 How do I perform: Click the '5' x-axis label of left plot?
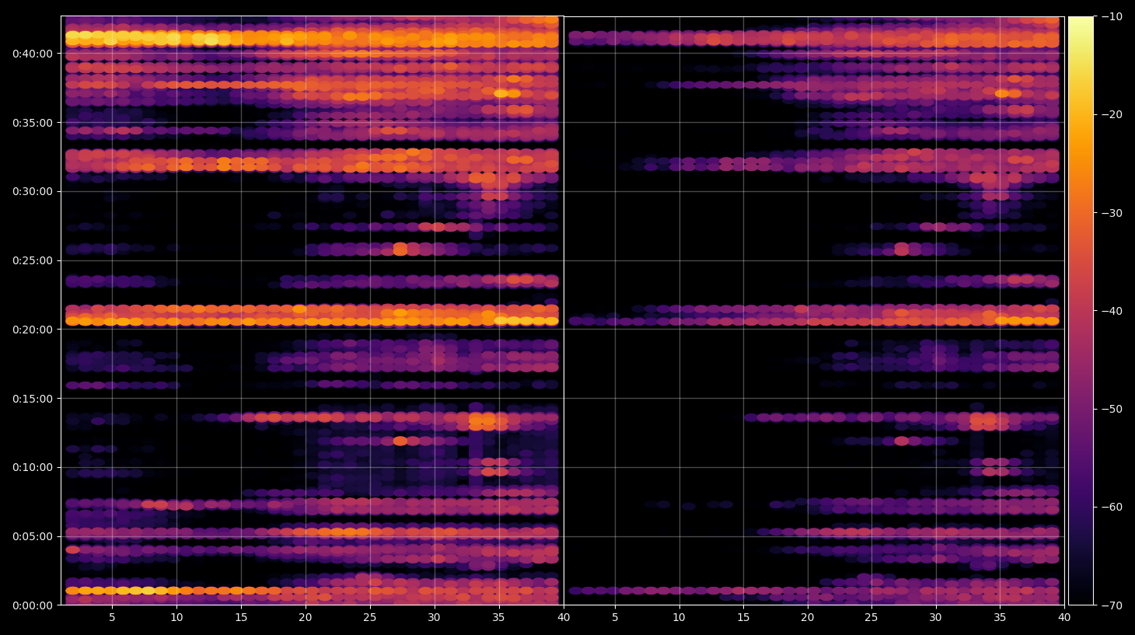(113, 618)
